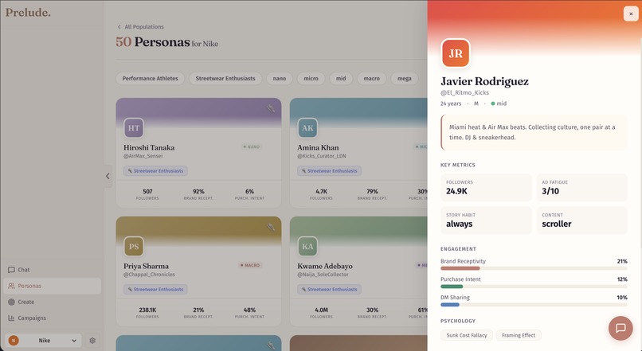The image size is (642, 351).
Task: Filter by Streetwear Enthusiasts chip
Action: tap(225, 79)
